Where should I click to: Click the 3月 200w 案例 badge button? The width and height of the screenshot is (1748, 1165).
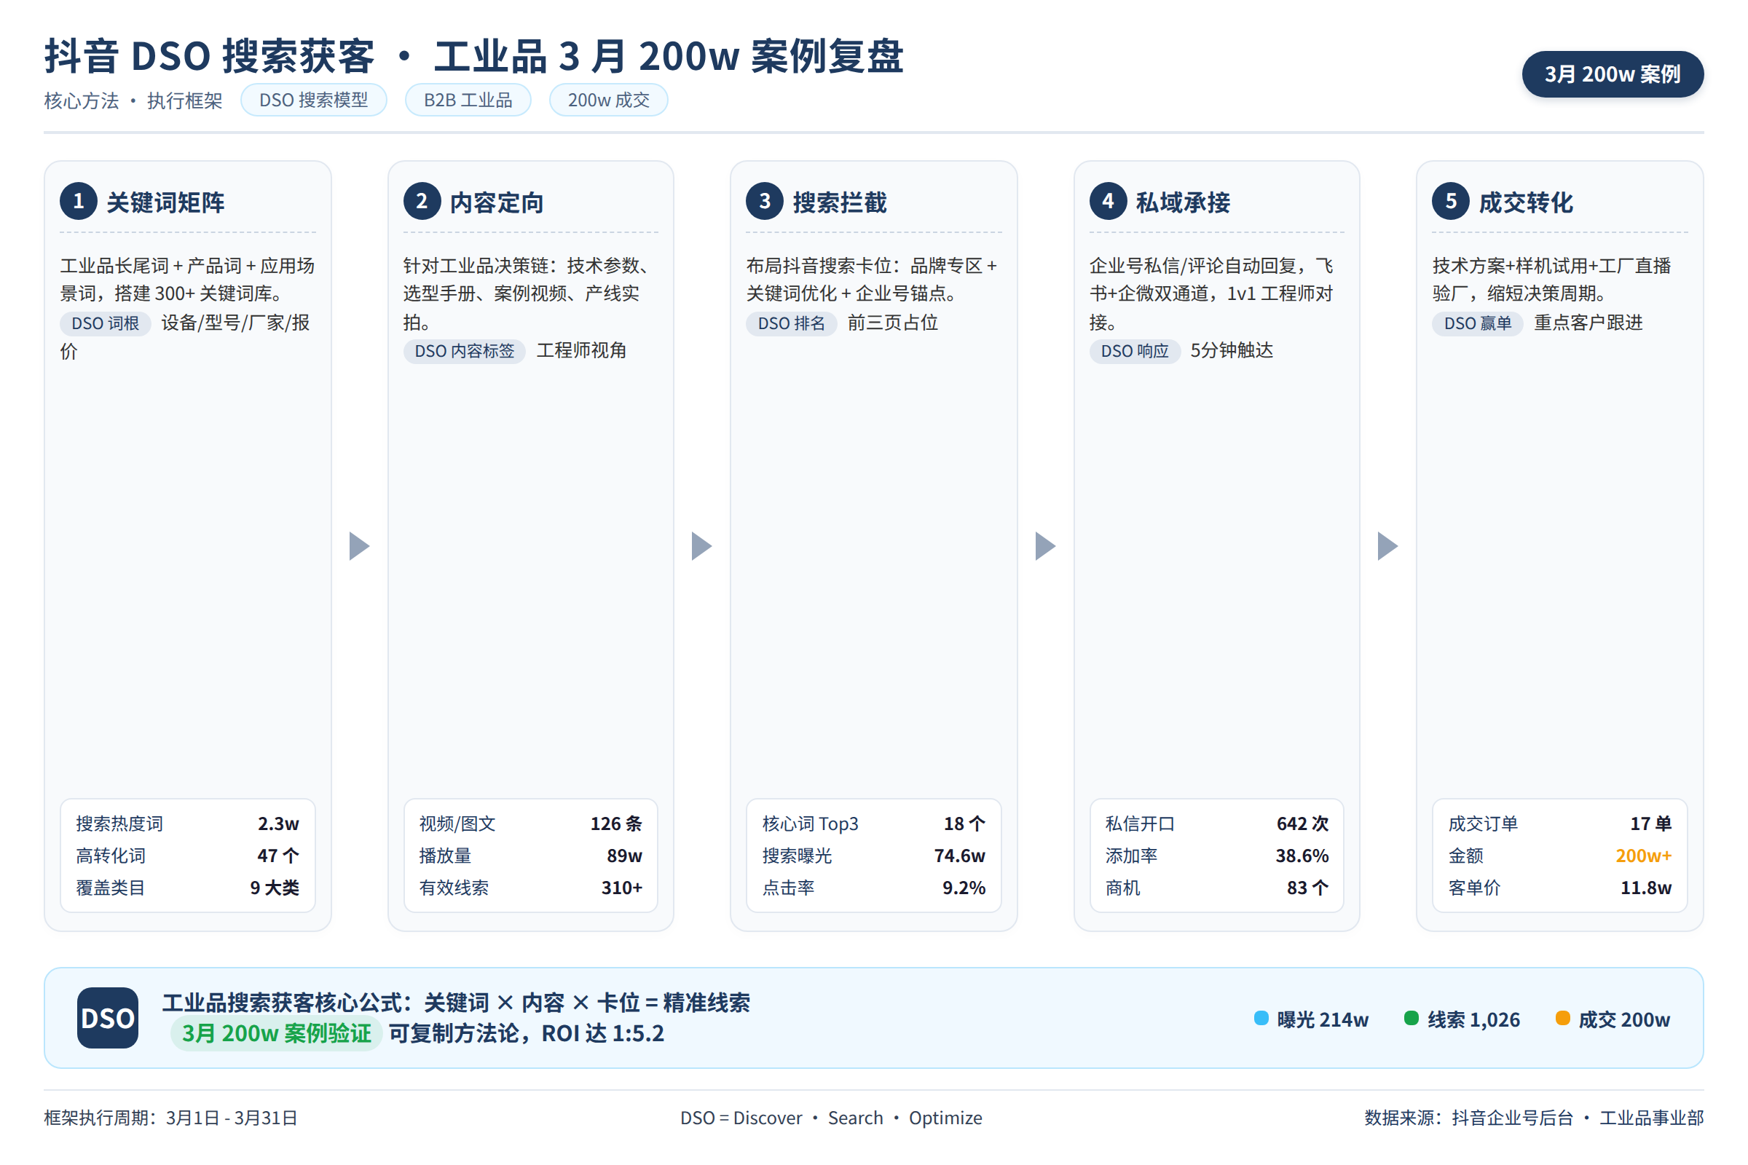click(1613, 74)
